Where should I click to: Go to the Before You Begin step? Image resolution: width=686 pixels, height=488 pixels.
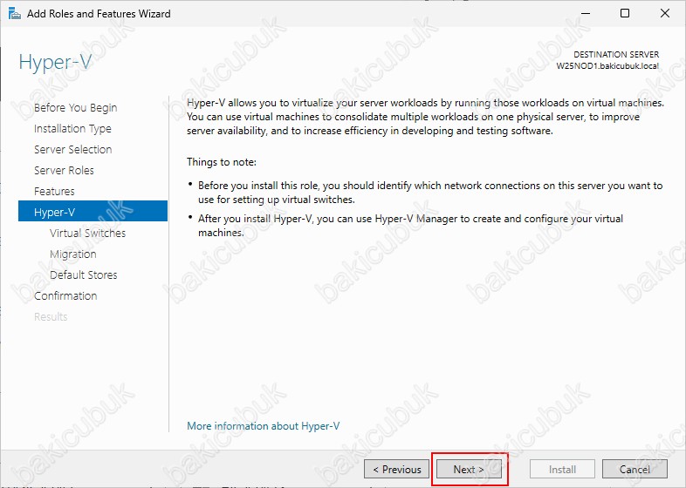(76, 107)
